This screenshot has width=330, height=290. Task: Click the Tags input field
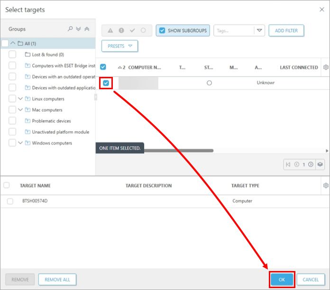point(234,30)
